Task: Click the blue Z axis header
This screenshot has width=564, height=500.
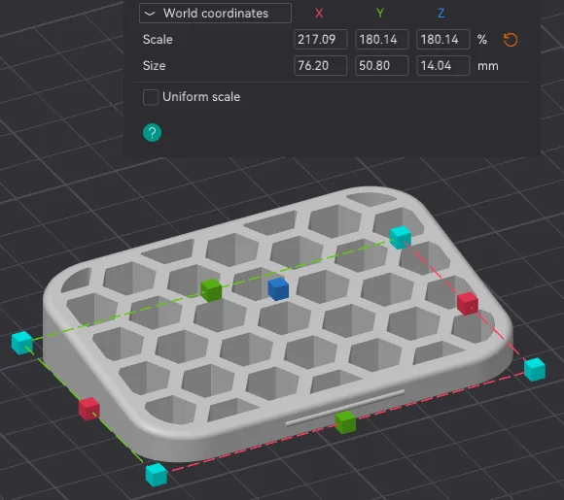Action: coord(441,14)
